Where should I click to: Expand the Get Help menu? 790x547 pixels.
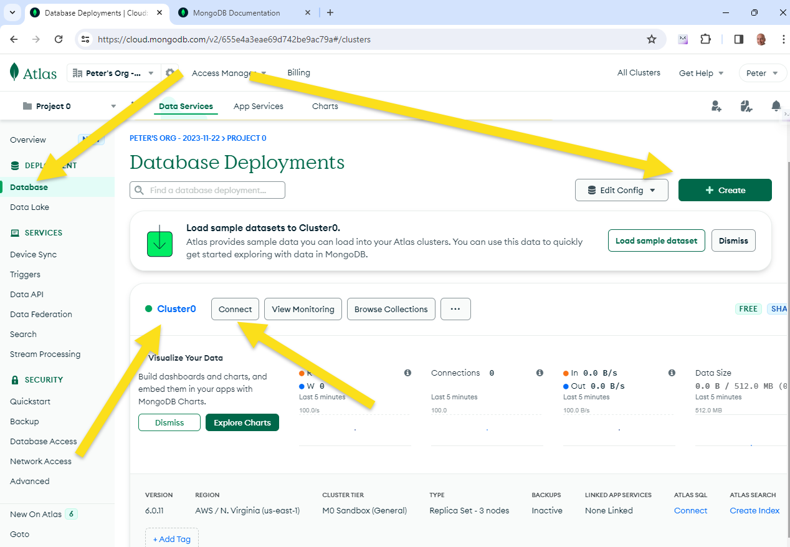pos(701,73)
